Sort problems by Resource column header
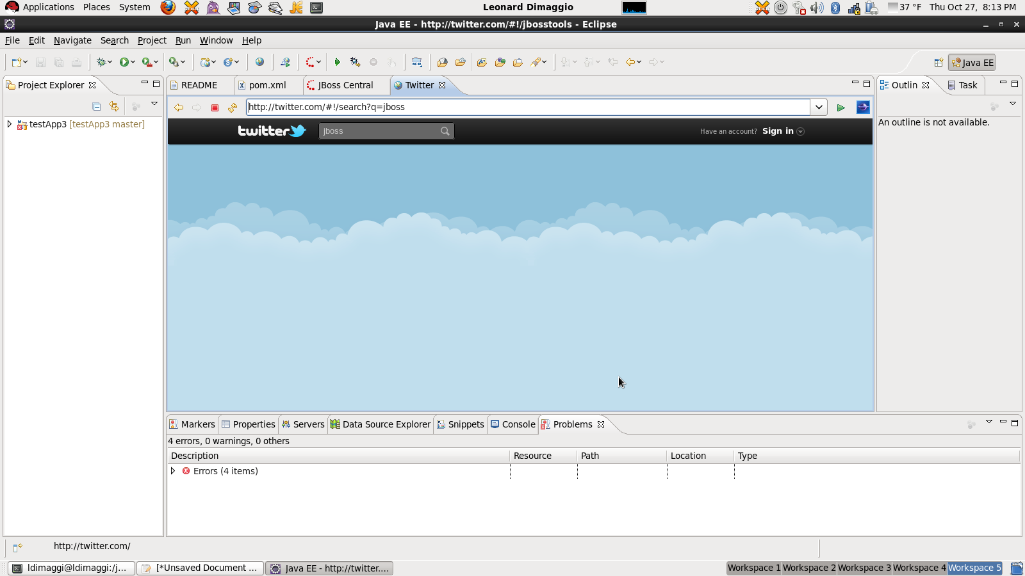The width and height of the screenshot is (1025, 576). click(543, 456)
